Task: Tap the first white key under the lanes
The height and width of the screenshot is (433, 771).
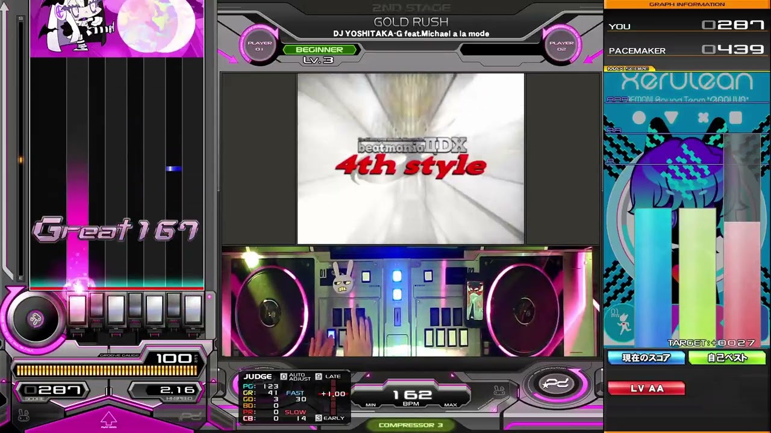Action: [x=77, y=310]
